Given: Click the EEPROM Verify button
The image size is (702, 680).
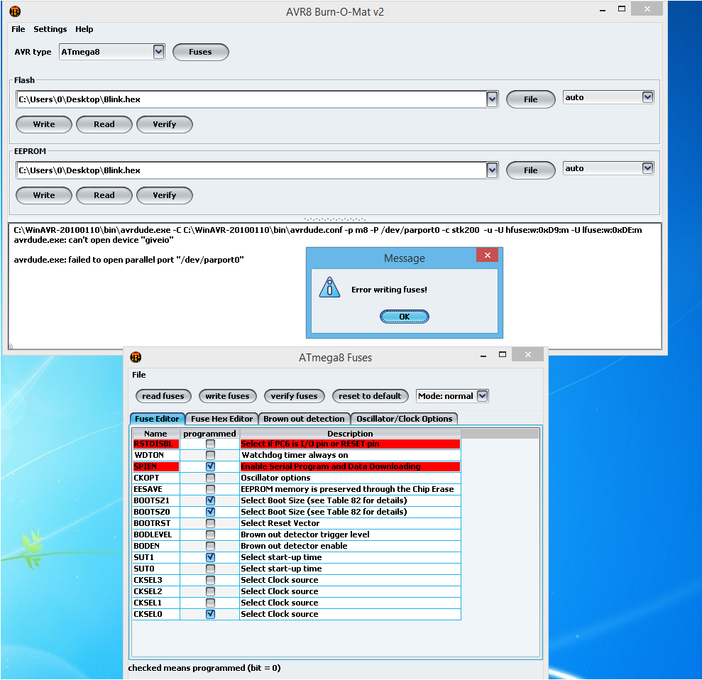Looking at the screenshot, I should click(x=164, y=195).
